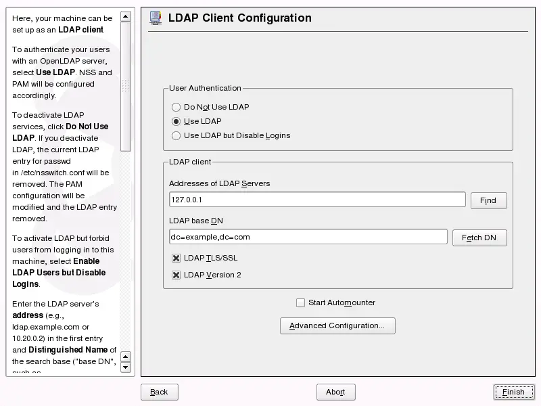The width and height of the screenshot is (541, 406).
Task: Uncheck LDAP Version 2
Action: 176,275
